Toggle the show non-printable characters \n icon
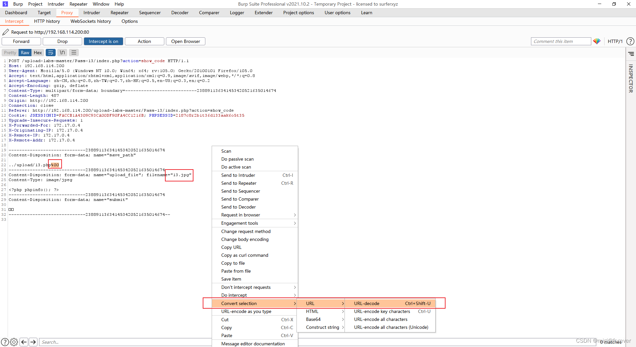 click(62, 53)
